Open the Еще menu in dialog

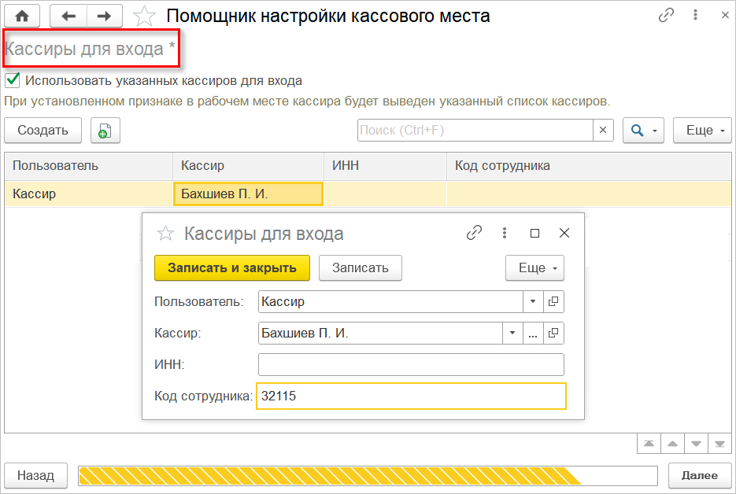coord(534,268)
